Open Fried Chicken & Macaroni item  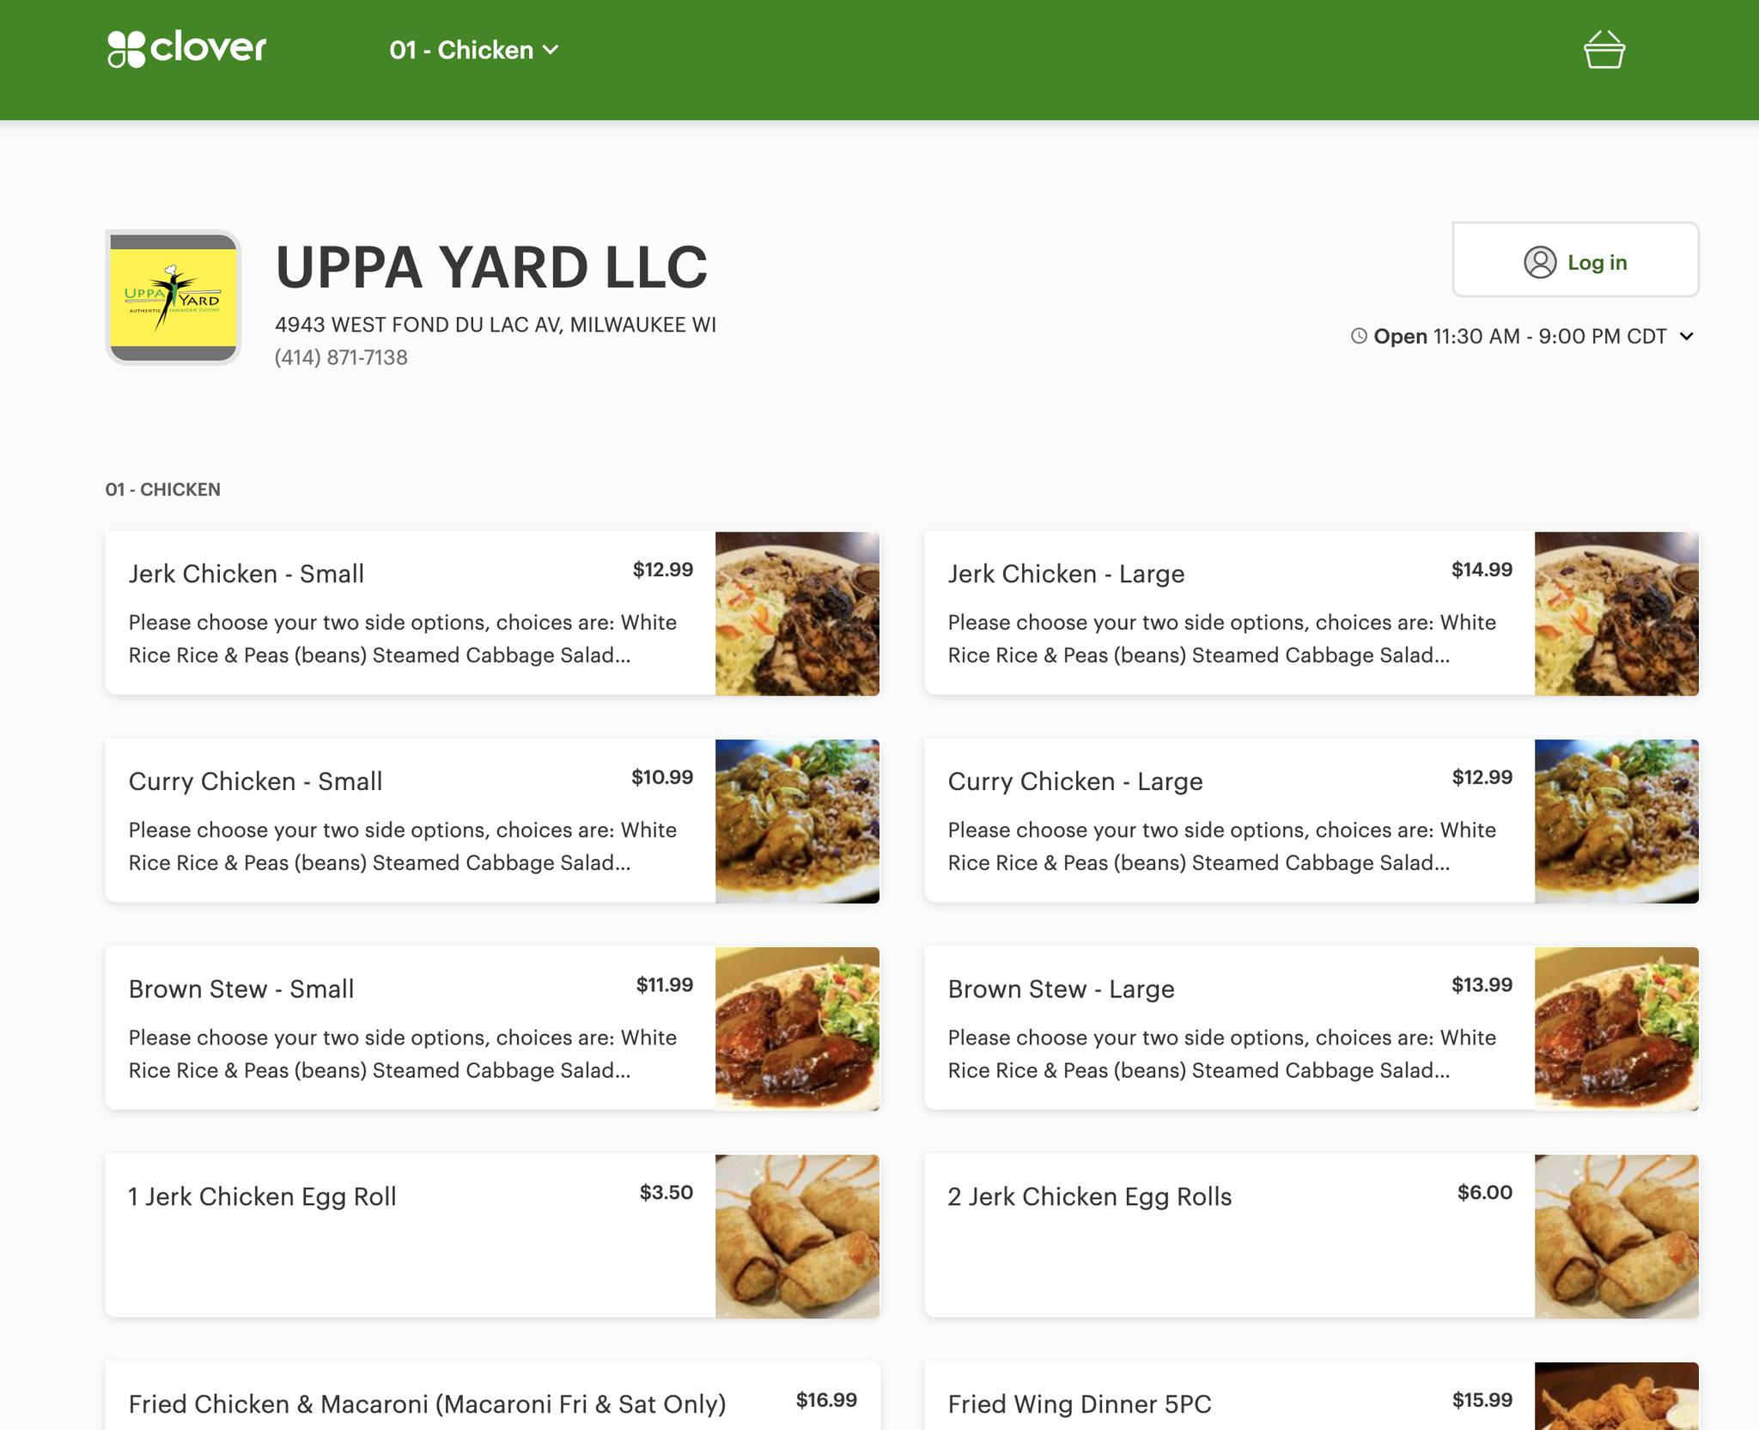pyautogui.click(x=427, y=1403)
